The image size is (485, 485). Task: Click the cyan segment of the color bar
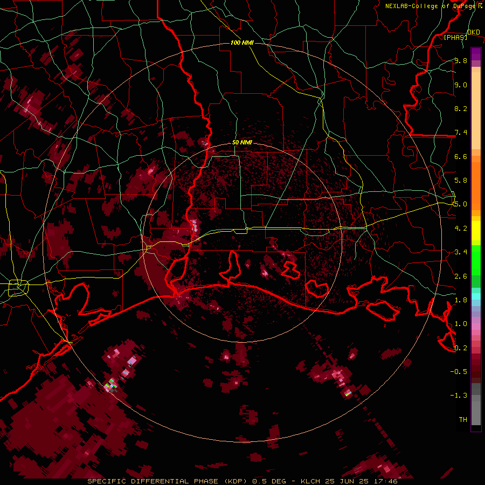coord(476,296)
